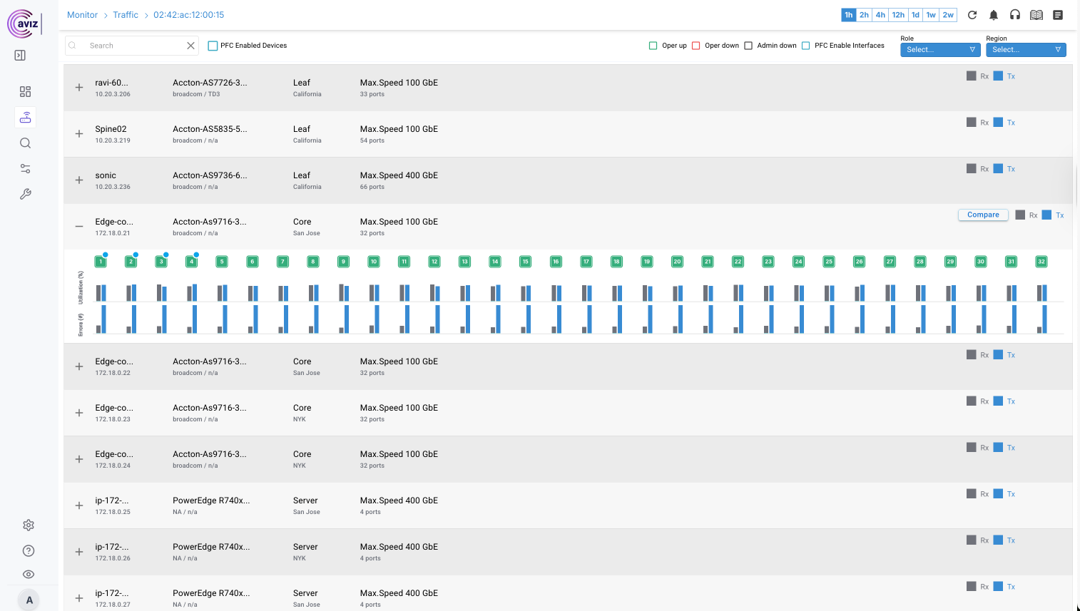Toggle the Oper up checkbox

point(653,46)
